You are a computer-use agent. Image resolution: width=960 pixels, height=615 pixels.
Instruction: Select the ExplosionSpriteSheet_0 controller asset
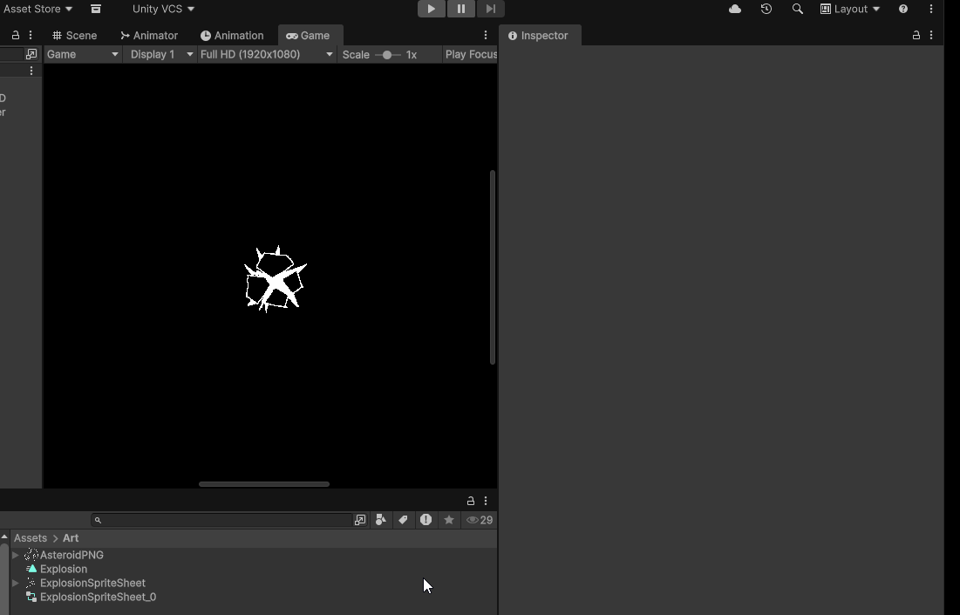252,597
